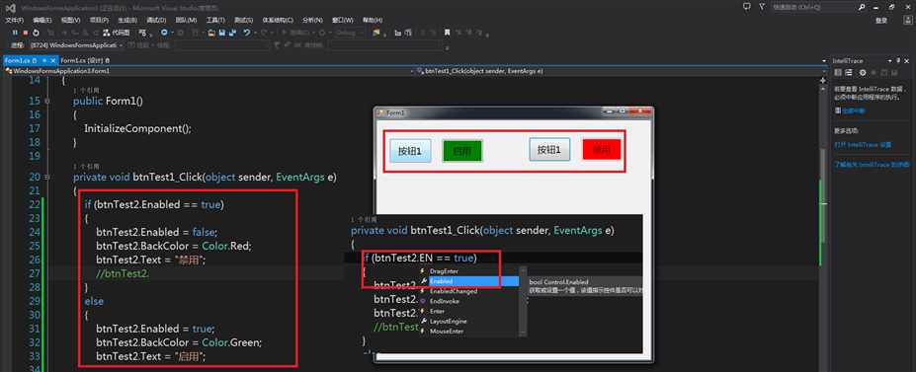Close the Form1.cs editor tab
This screenshot has width=916, height=372.
52,60
